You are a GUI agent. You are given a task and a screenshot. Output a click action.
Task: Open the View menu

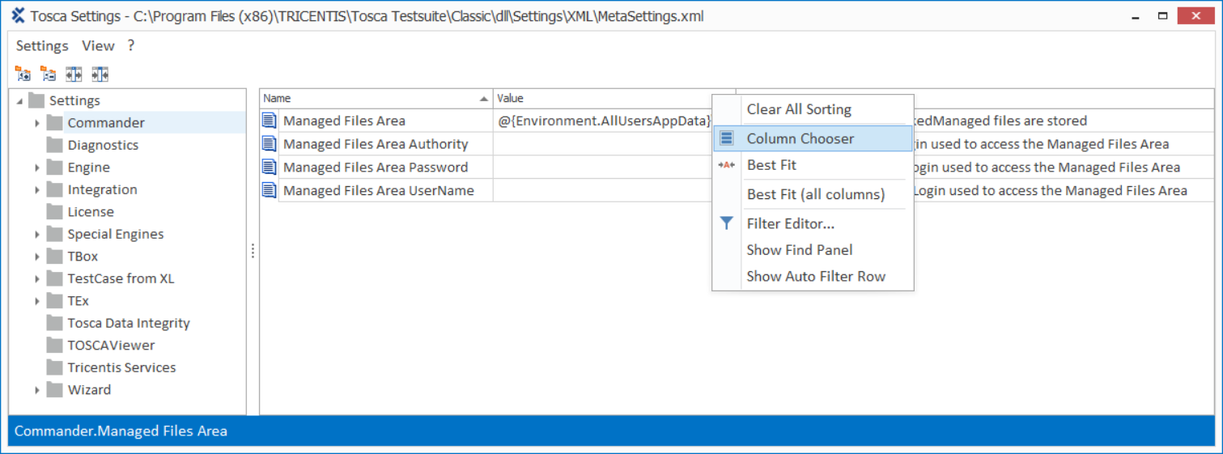[x=98, y=46]
